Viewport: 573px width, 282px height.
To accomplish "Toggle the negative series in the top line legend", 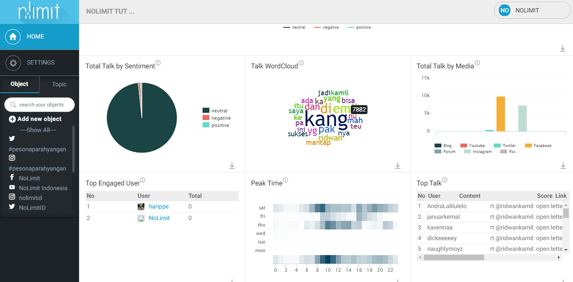I will point(326,27).
